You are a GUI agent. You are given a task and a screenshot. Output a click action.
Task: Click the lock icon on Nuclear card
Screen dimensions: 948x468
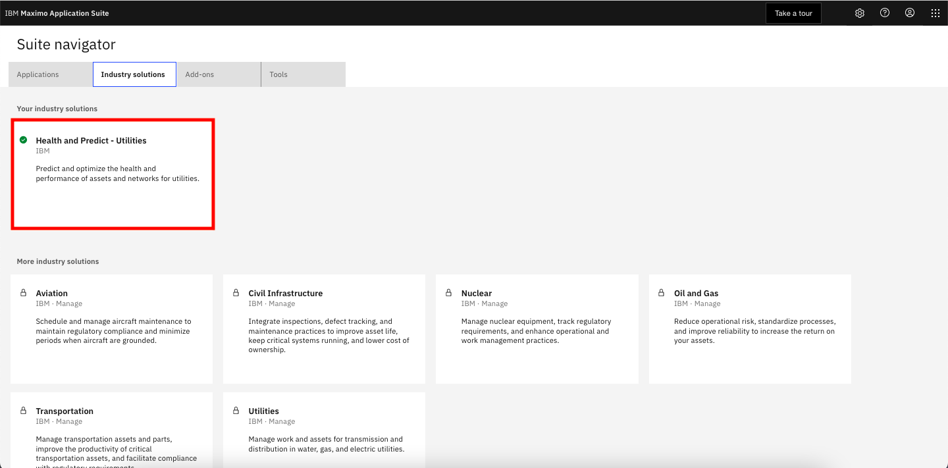(x=449, y=293)
